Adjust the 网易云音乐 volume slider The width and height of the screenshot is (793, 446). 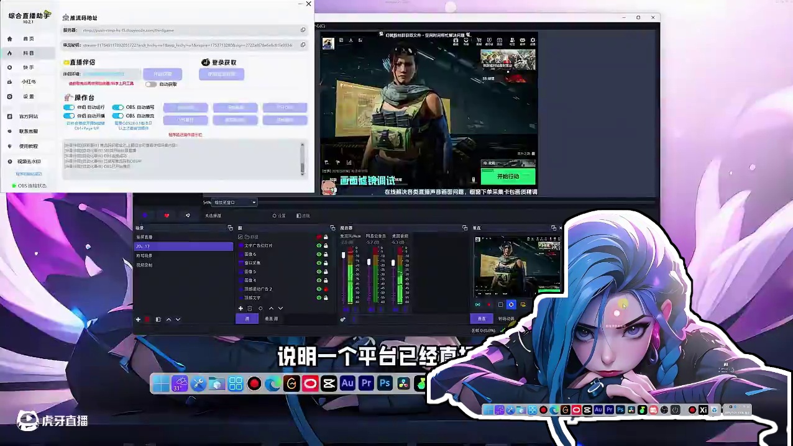click(369, 262)
